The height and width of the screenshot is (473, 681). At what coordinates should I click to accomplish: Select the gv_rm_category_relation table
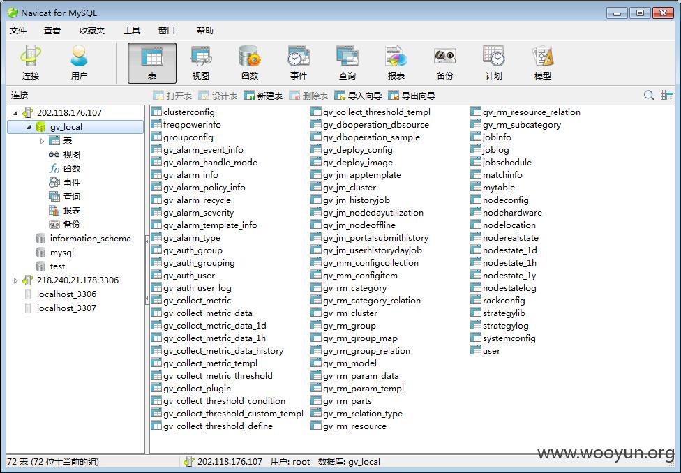[366, 301]
